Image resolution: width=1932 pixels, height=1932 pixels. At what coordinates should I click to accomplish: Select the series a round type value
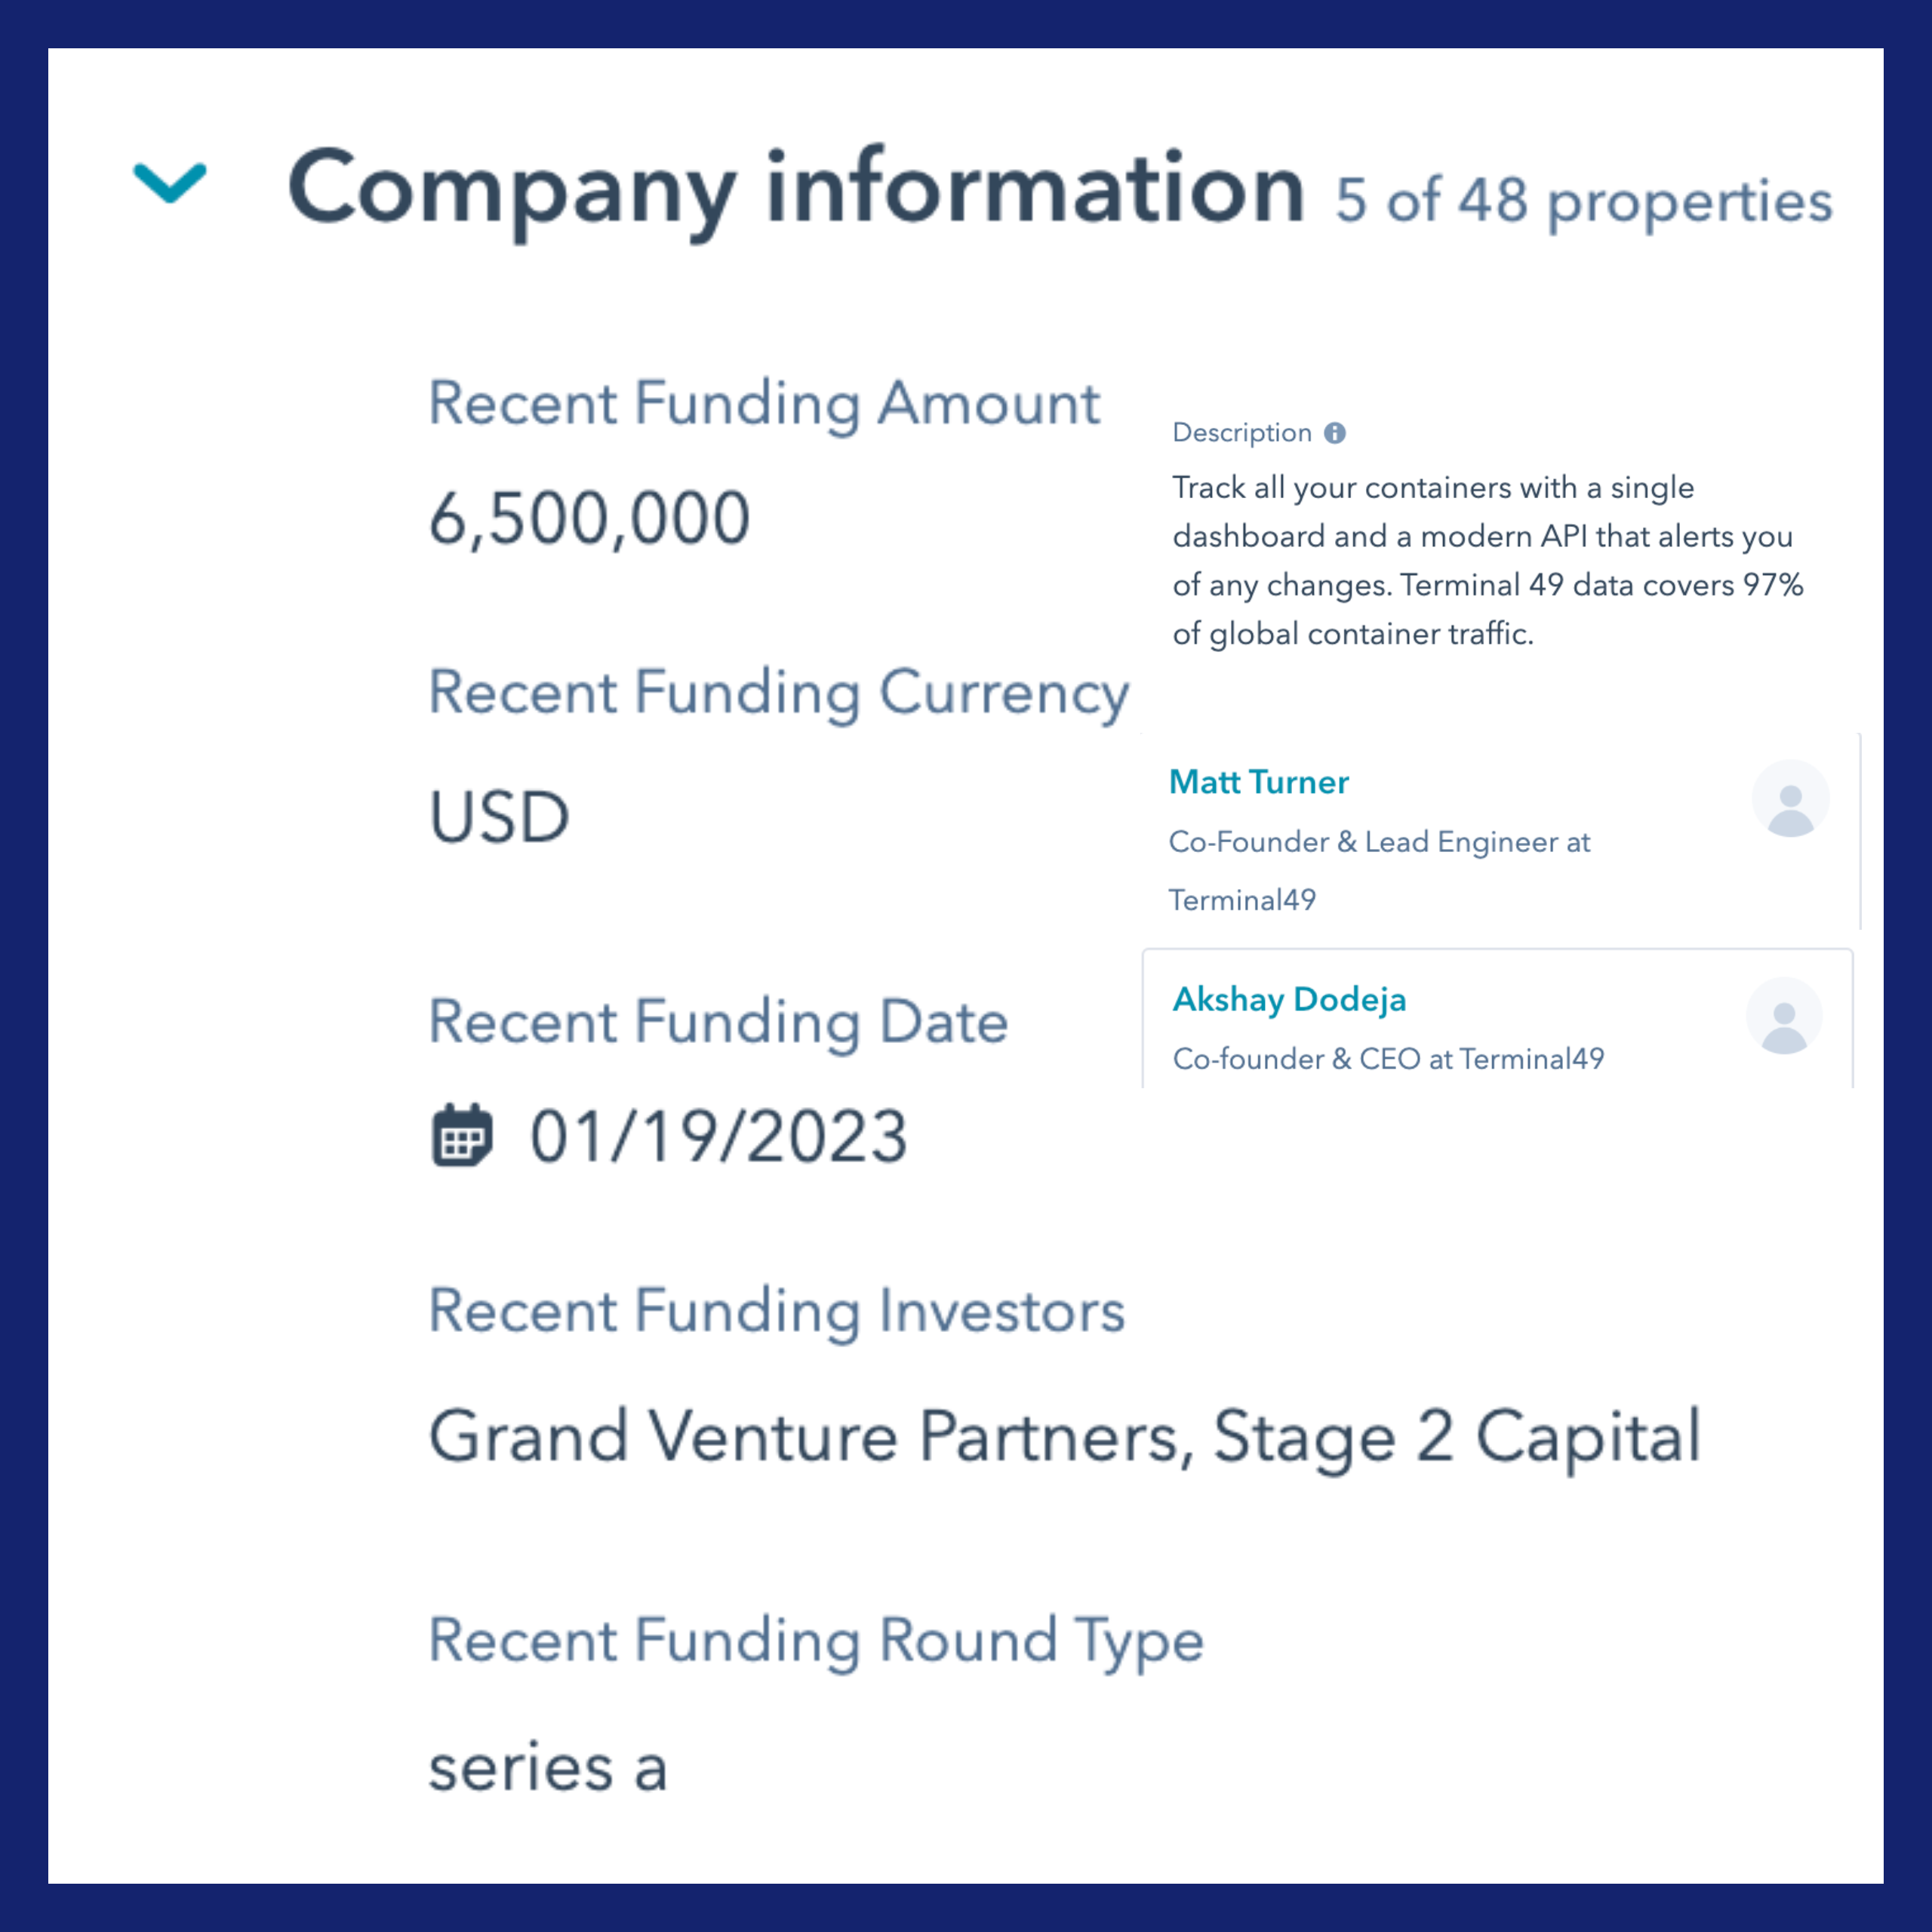click(548, 1768)
